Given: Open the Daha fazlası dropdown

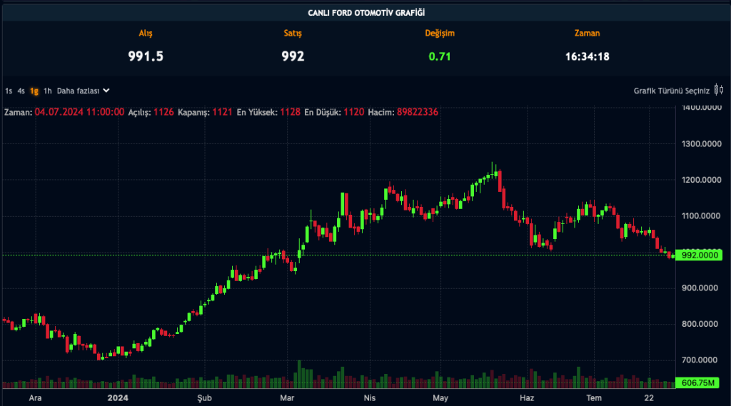Looking at the screenshot, I should [x=83, y=91].
